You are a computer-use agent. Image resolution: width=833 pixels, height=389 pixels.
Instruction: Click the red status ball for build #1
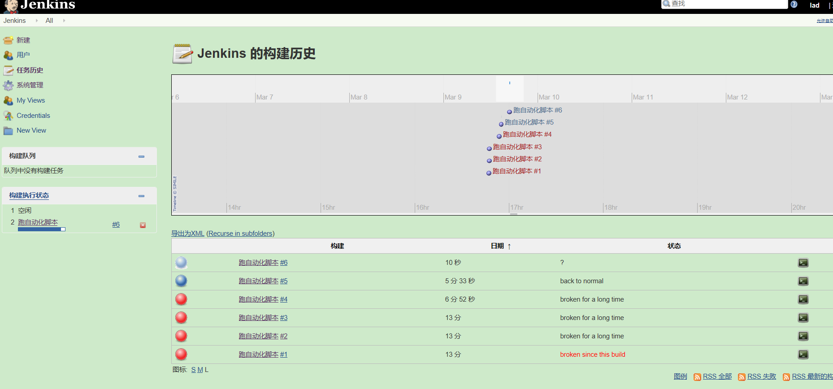(181, 354)
